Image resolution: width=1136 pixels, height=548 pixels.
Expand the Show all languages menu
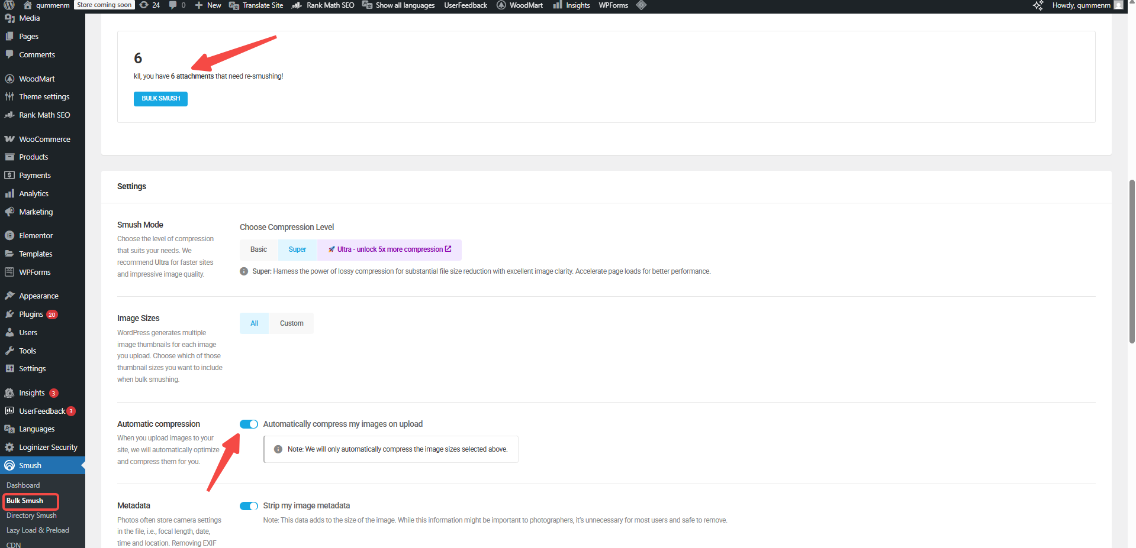[398, 5]
